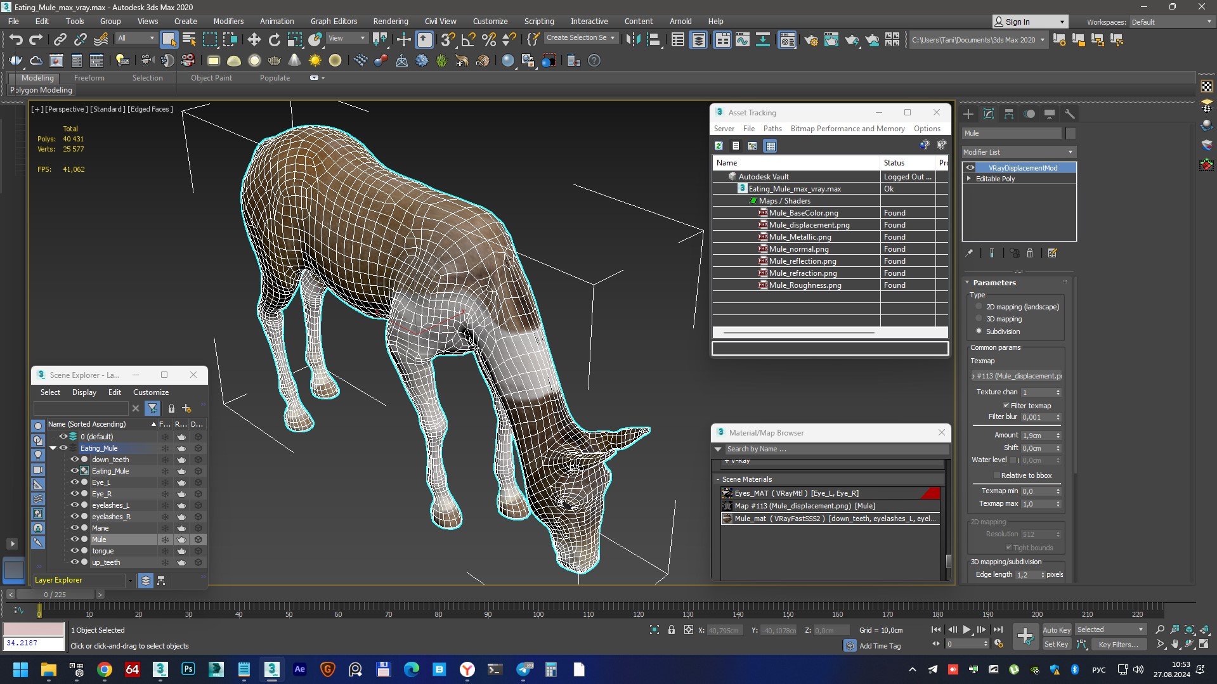This screenshot has width=1217, height=684.
Task: Expand the Editable Poly modifier
Action: pos(969,179)
